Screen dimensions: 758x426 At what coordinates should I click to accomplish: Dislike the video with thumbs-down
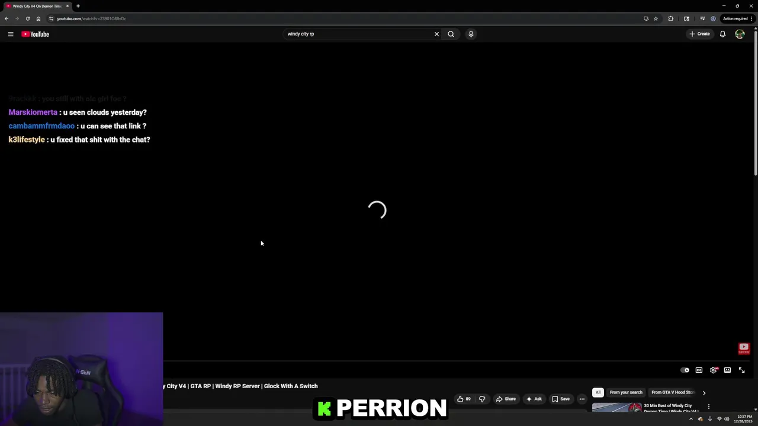tap(482, 399)
